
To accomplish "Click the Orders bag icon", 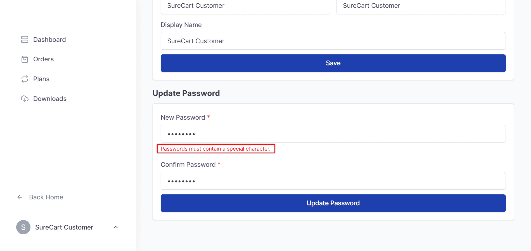I will click(25, 59).
